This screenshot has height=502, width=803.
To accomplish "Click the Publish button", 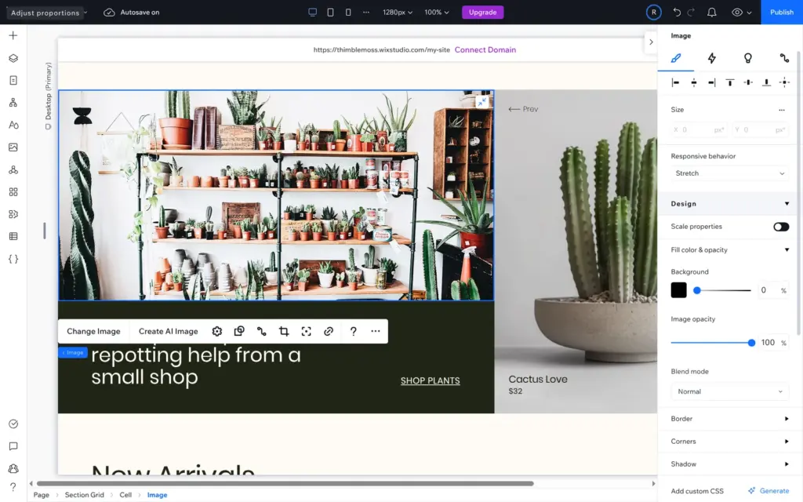I will click(782, 13).
